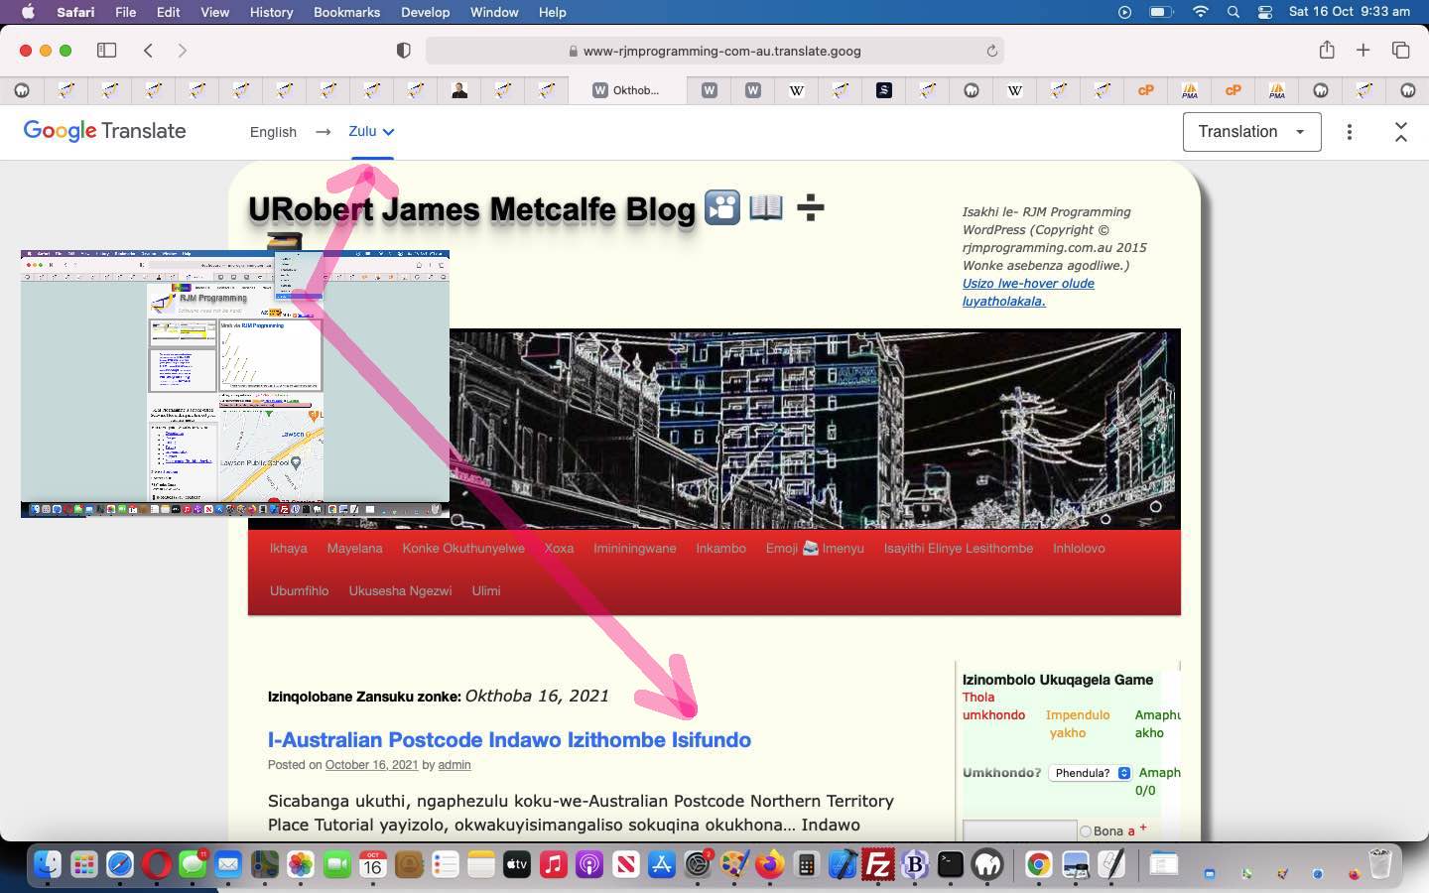Open the Phendula? answer dropdown
Image resolution: width=1429 pixels, height=893 pixels.
1090,773
